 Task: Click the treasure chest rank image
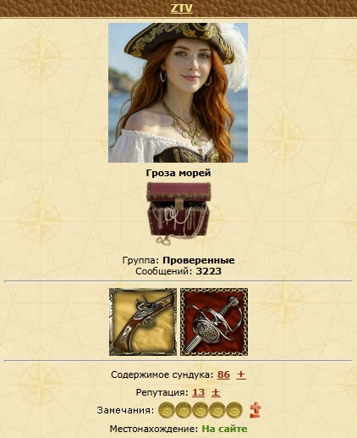(178, 213)
